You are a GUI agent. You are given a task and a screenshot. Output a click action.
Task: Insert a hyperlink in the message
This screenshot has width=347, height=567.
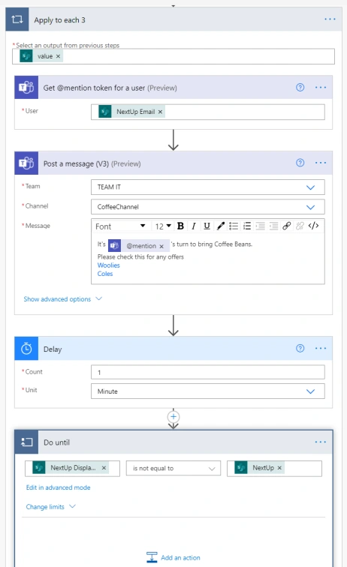pyautogui.click(x=286, y=226)
